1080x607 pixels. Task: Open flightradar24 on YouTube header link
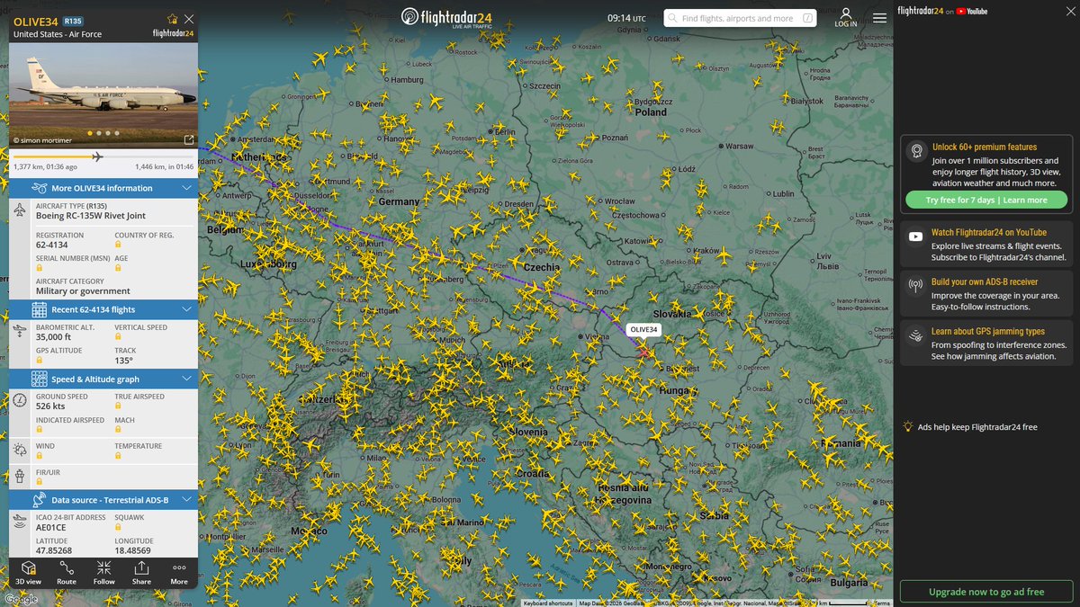[x=942, y=11]
